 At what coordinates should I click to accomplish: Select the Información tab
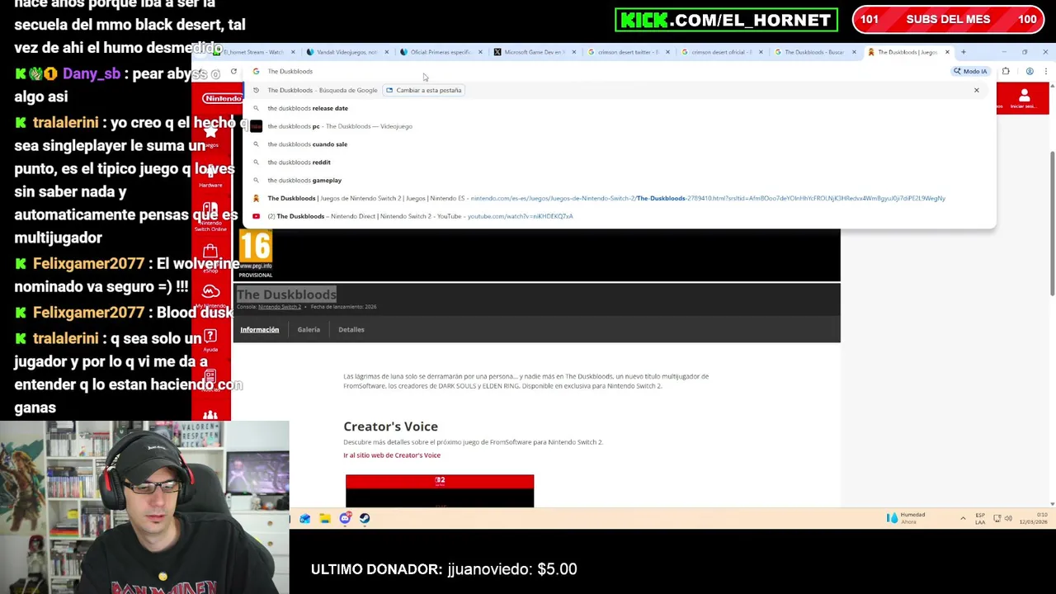tap(260, 330)
